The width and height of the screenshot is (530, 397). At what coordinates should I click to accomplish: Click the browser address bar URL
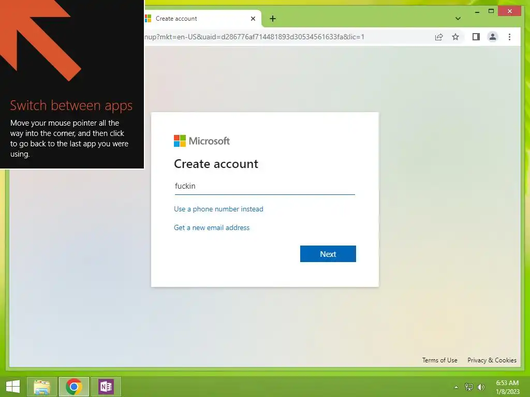click(x=254, y=37)
